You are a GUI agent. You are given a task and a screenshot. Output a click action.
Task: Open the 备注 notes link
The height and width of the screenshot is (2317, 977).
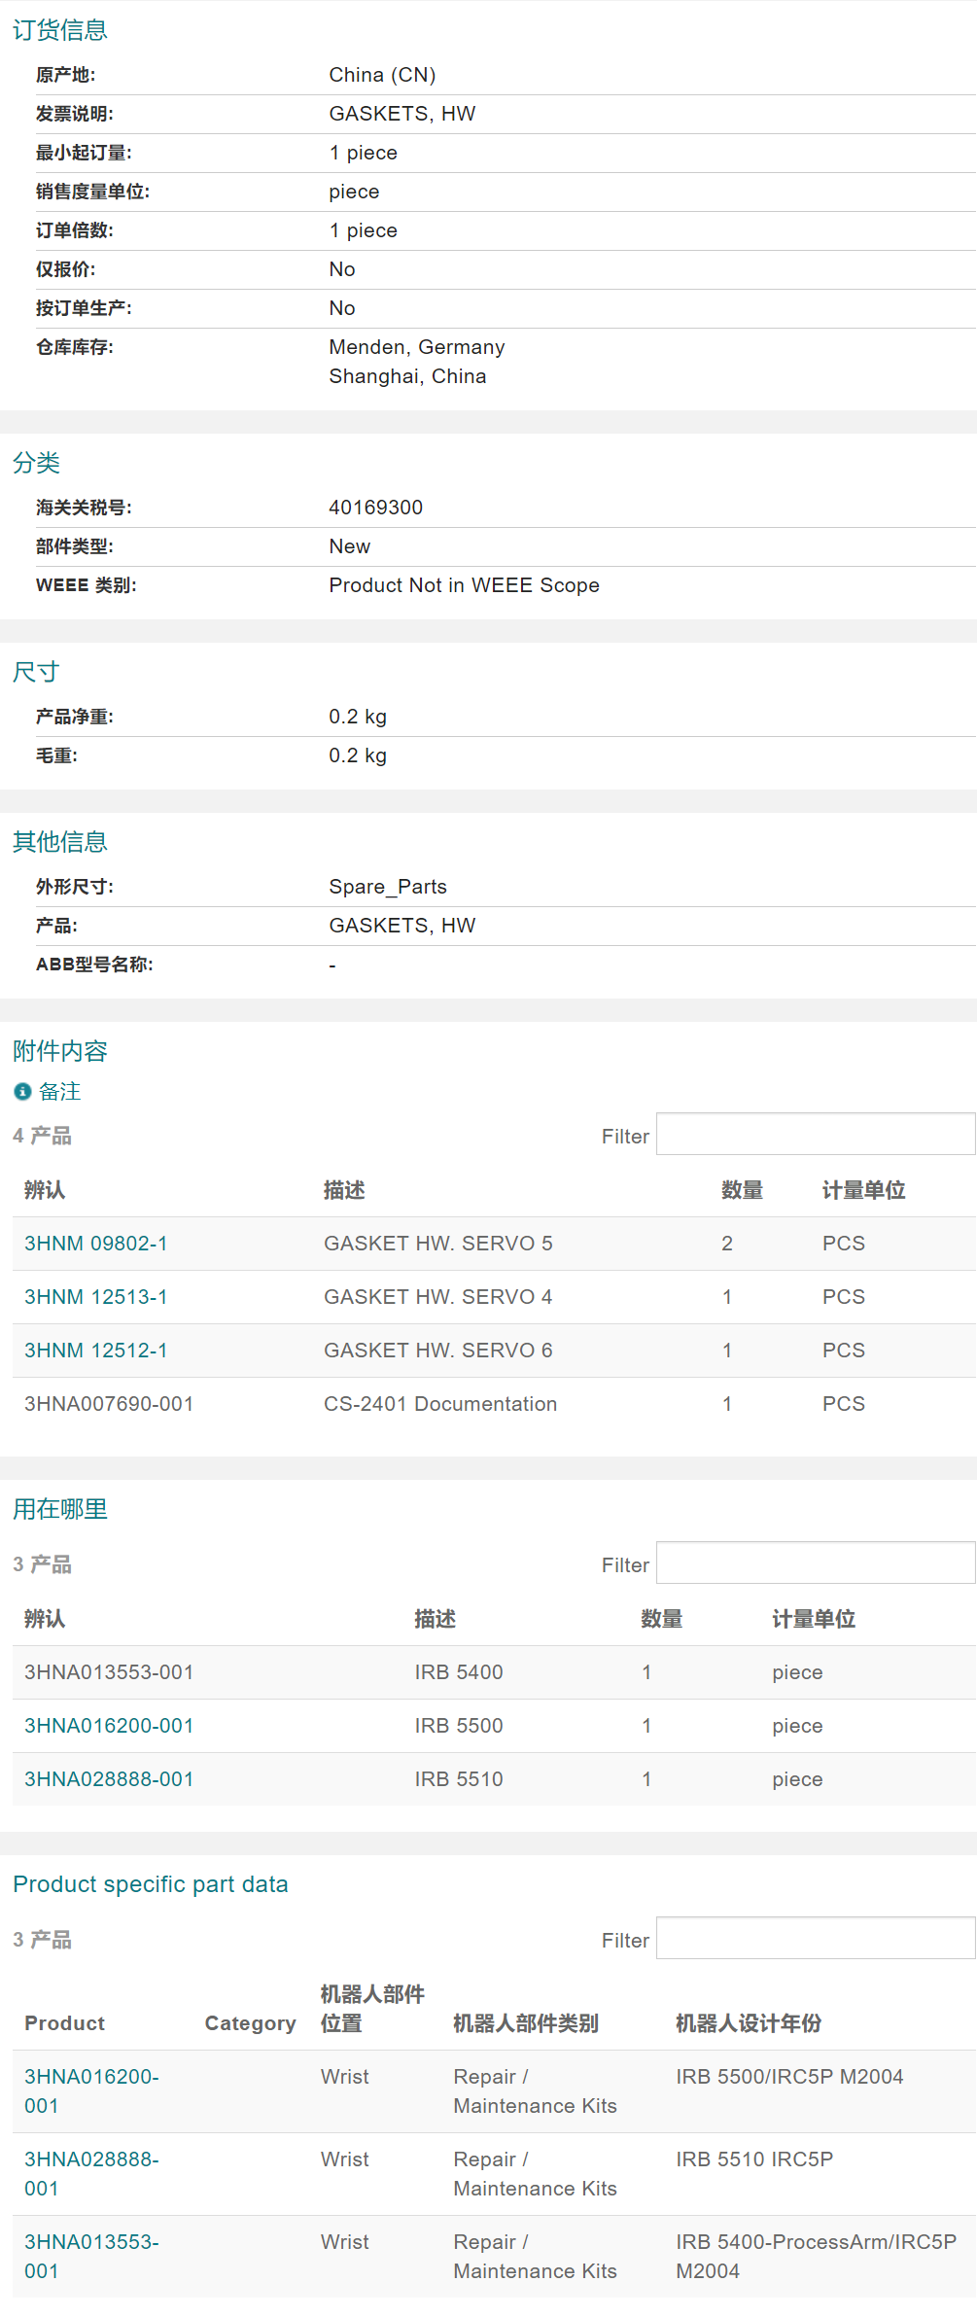[x=59, y=1092]
